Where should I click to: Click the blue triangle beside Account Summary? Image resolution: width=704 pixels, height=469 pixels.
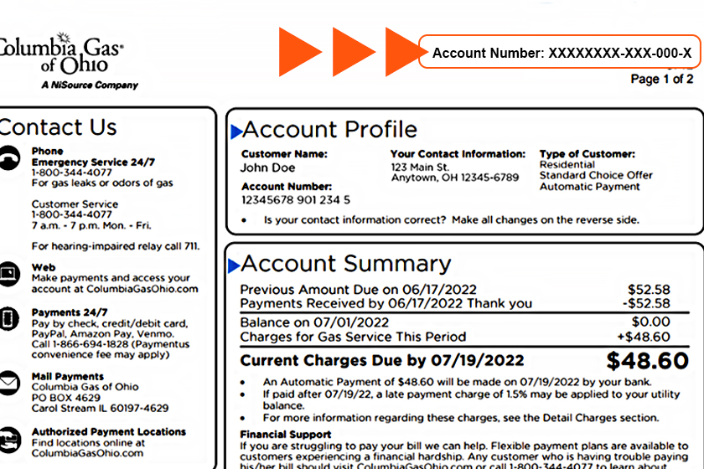[x=235, y=265]
